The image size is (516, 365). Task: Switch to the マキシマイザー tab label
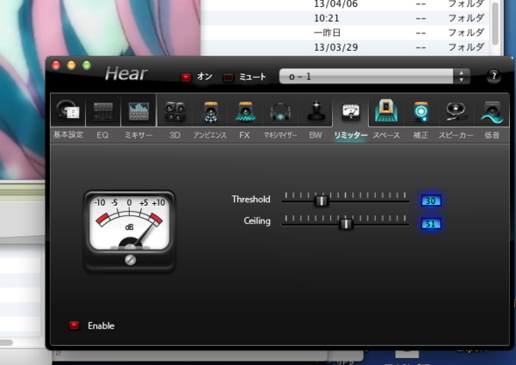pos(280,135)
